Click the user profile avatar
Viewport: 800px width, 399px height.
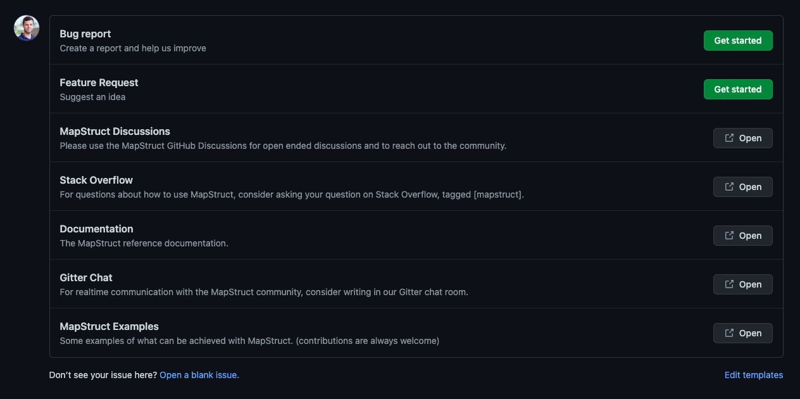pyautogui.click(x=27, y=28)
